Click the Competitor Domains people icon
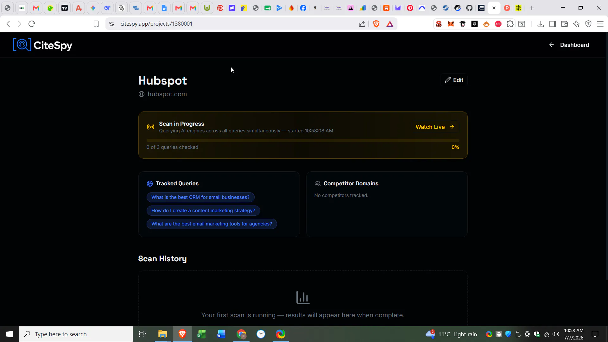The image size is (608, 342). tap(318, 184)
